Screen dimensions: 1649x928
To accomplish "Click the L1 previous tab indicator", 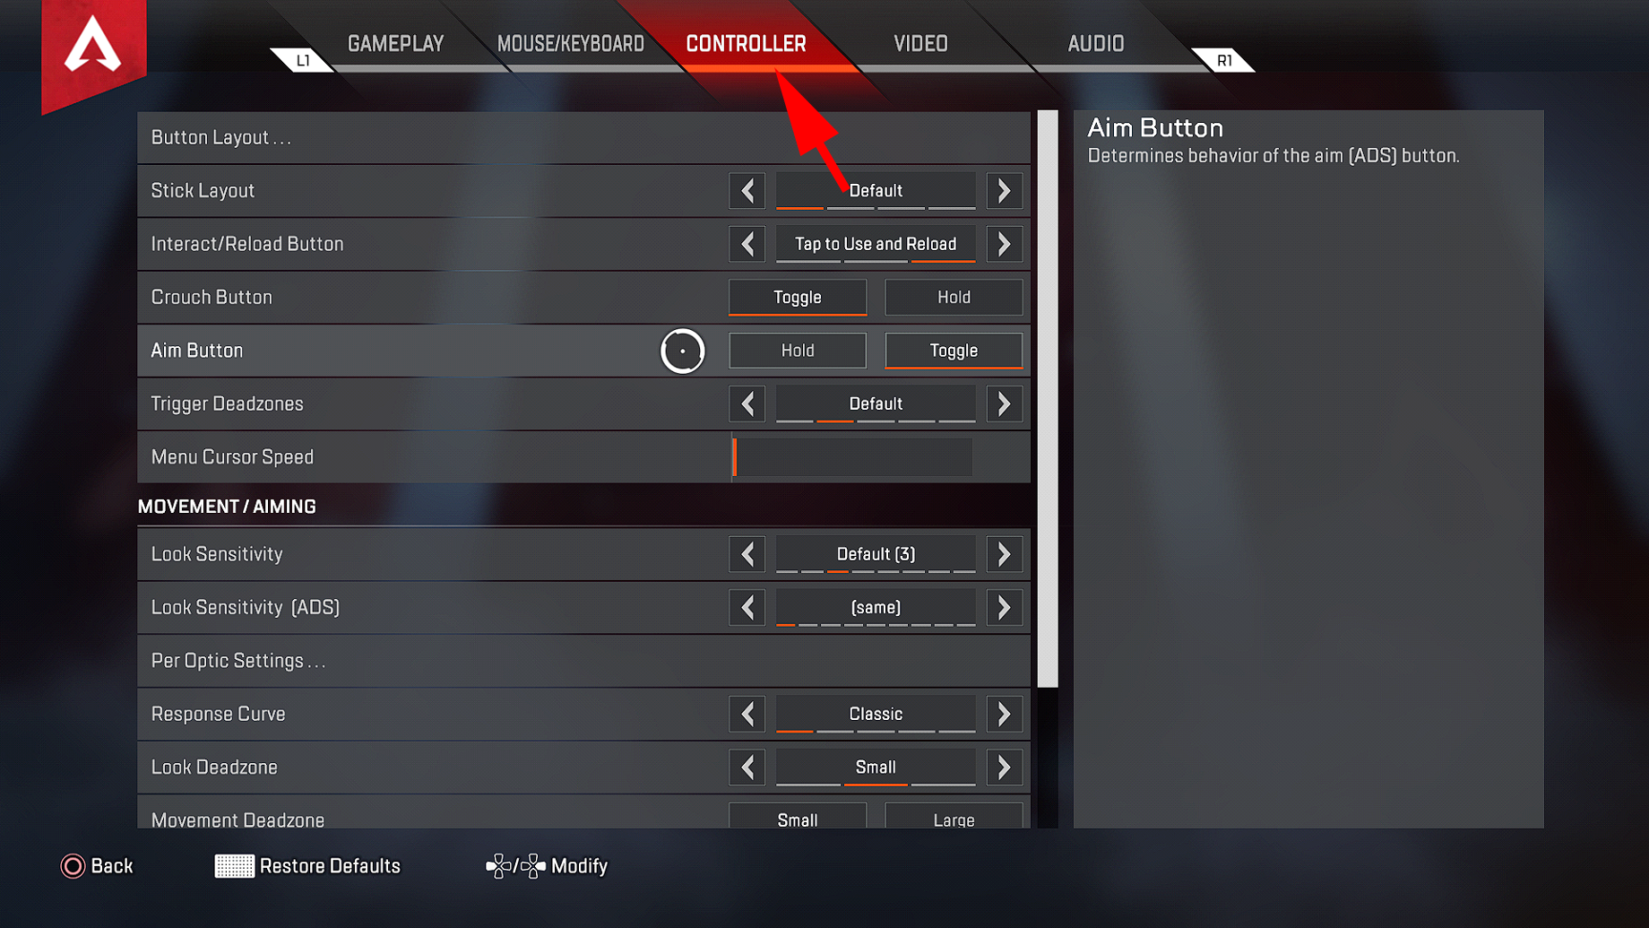I will tap(303, 60).
